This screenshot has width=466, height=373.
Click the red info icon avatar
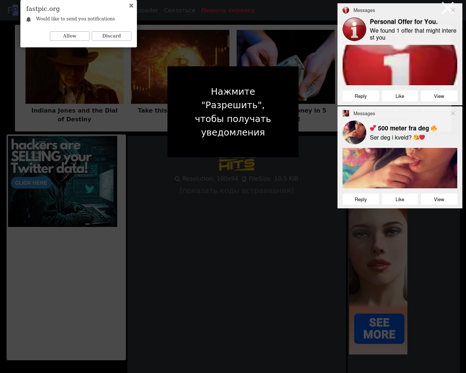[354, 29]
